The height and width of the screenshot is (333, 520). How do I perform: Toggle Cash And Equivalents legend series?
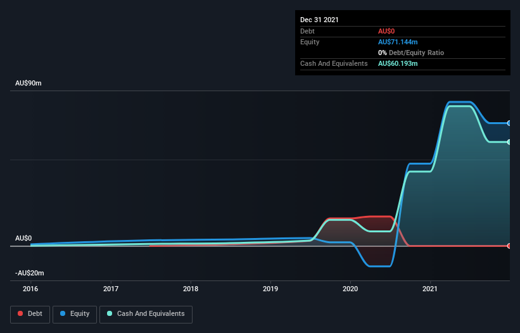click(146, 314)
